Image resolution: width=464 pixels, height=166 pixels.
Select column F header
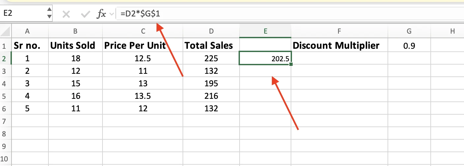[339, 31]
